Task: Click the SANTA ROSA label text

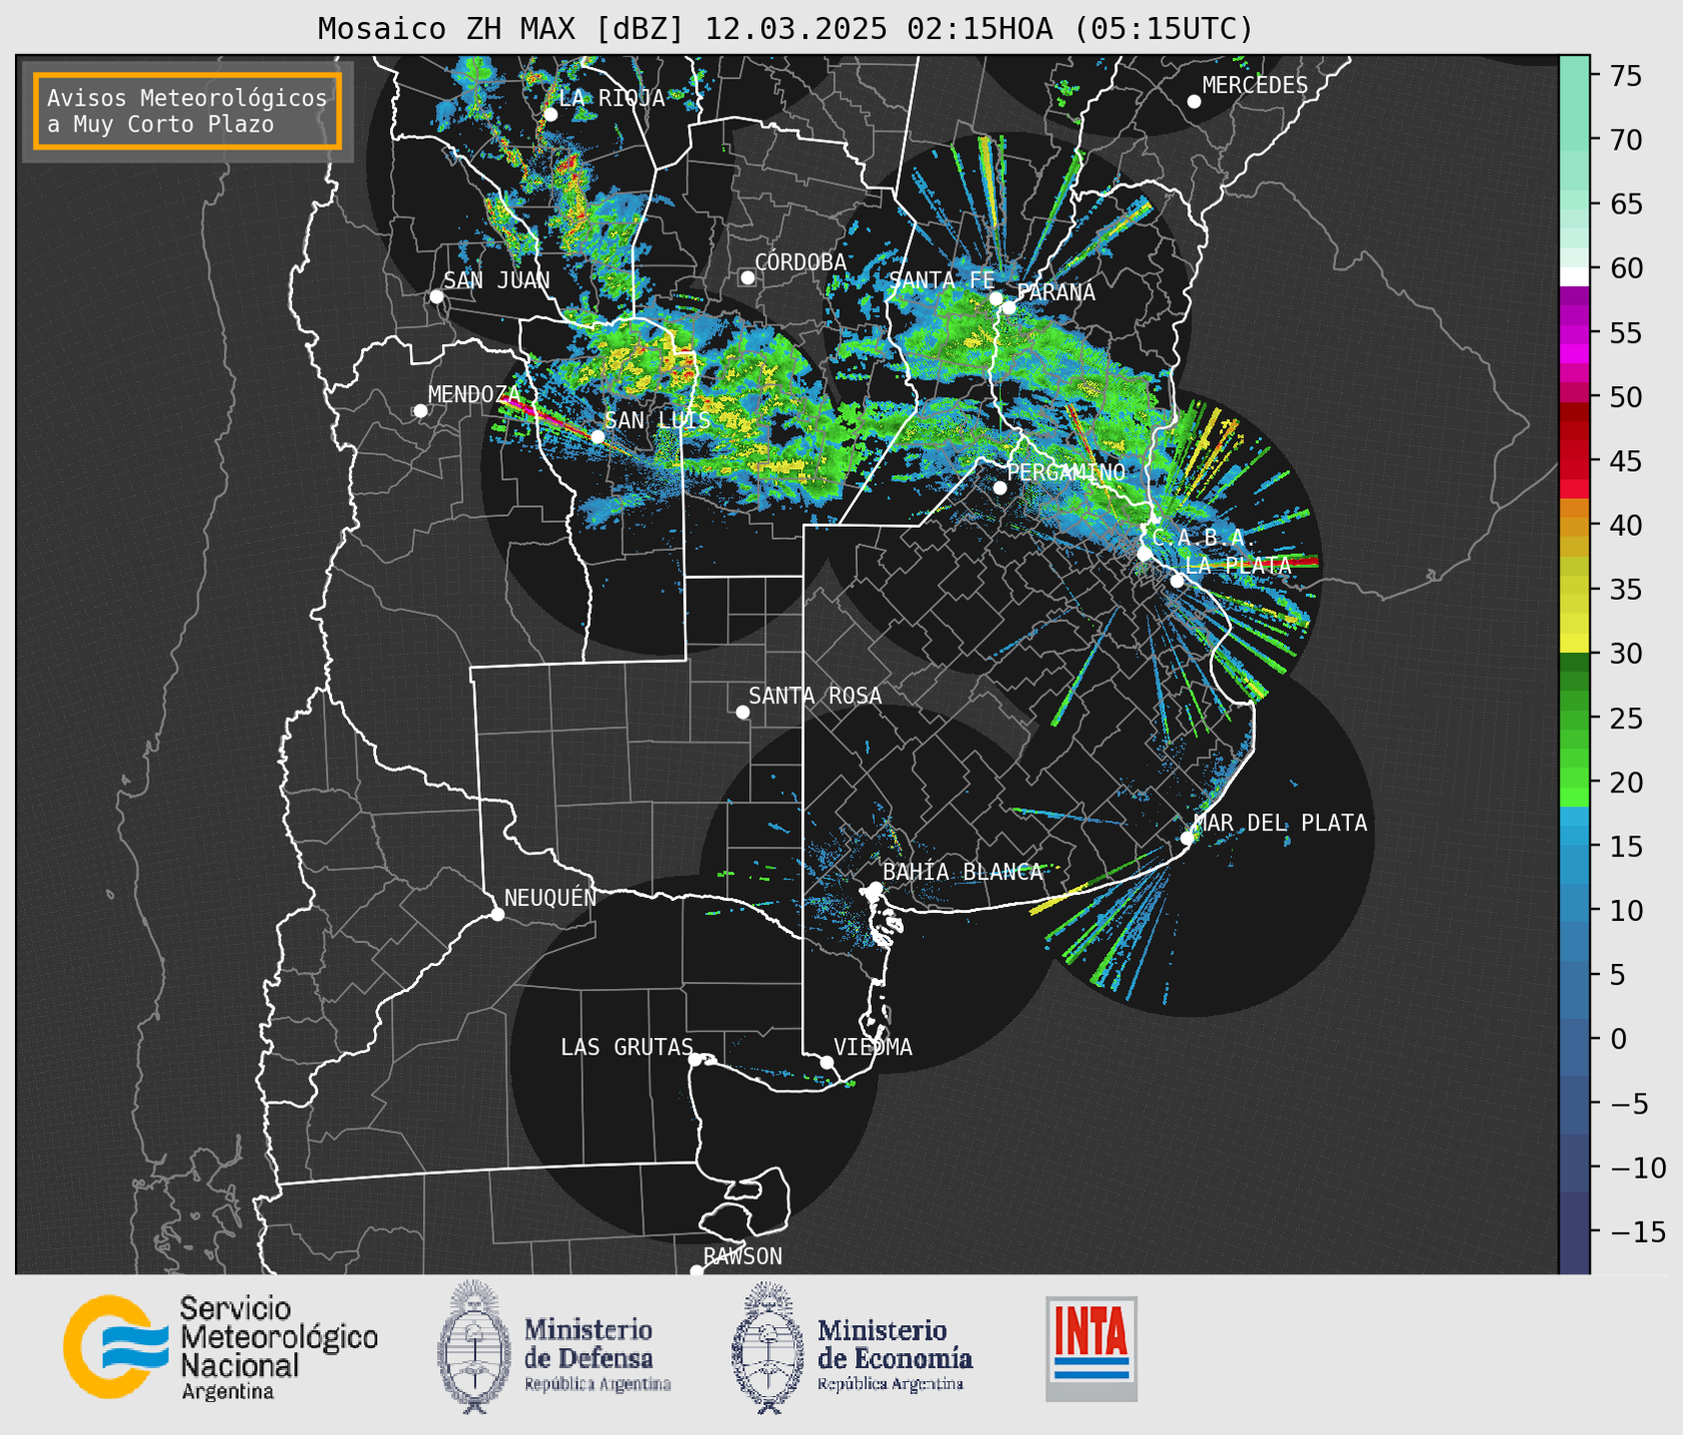Action: coord(815,696)
